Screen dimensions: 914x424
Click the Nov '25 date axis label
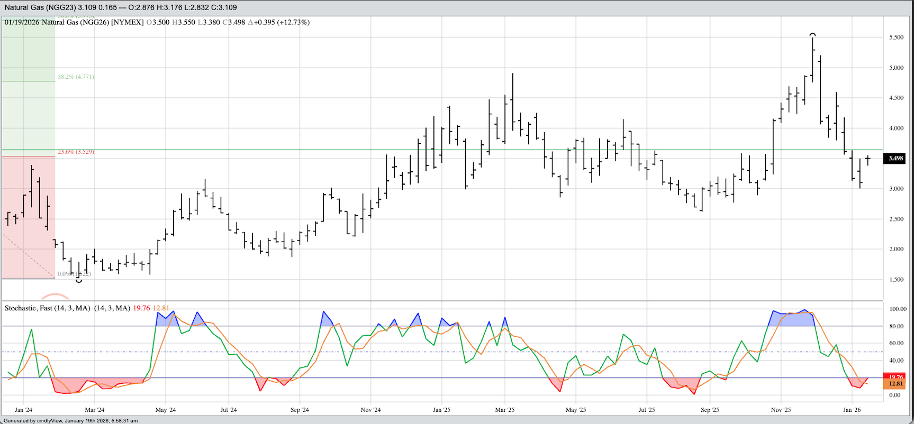(781, 410)
